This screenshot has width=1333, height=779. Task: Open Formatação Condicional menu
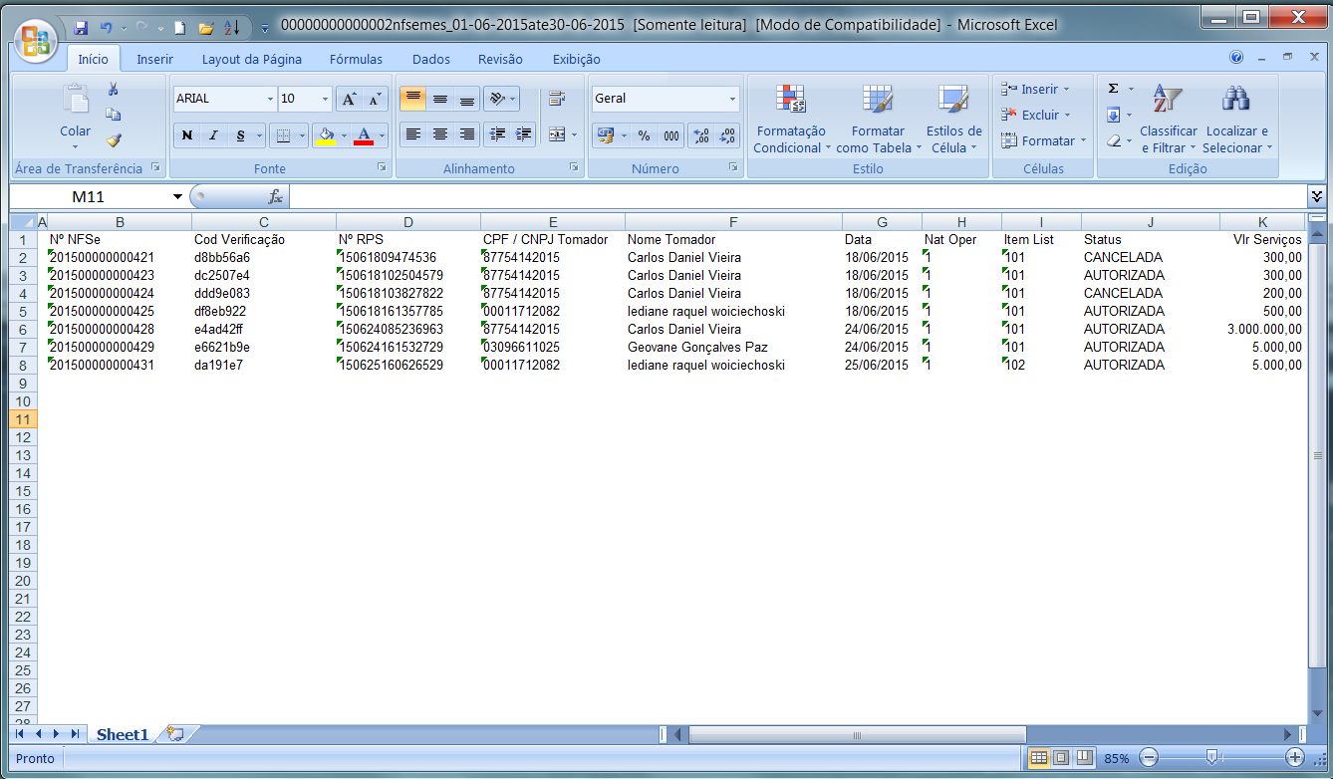click(791, 119)
